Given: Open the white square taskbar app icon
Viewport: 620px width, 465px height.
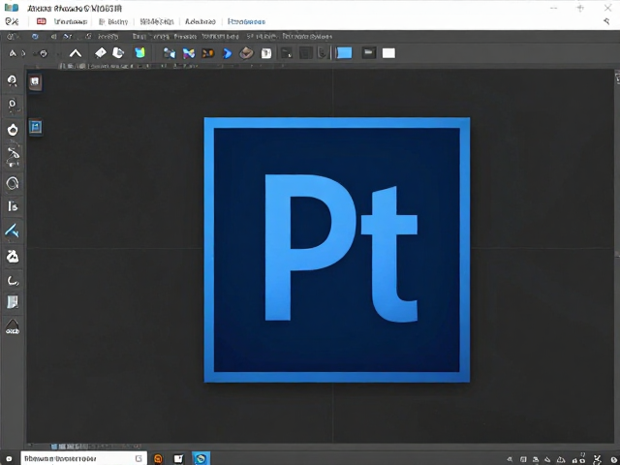Looking at the screenshot, I should point(178,458).
